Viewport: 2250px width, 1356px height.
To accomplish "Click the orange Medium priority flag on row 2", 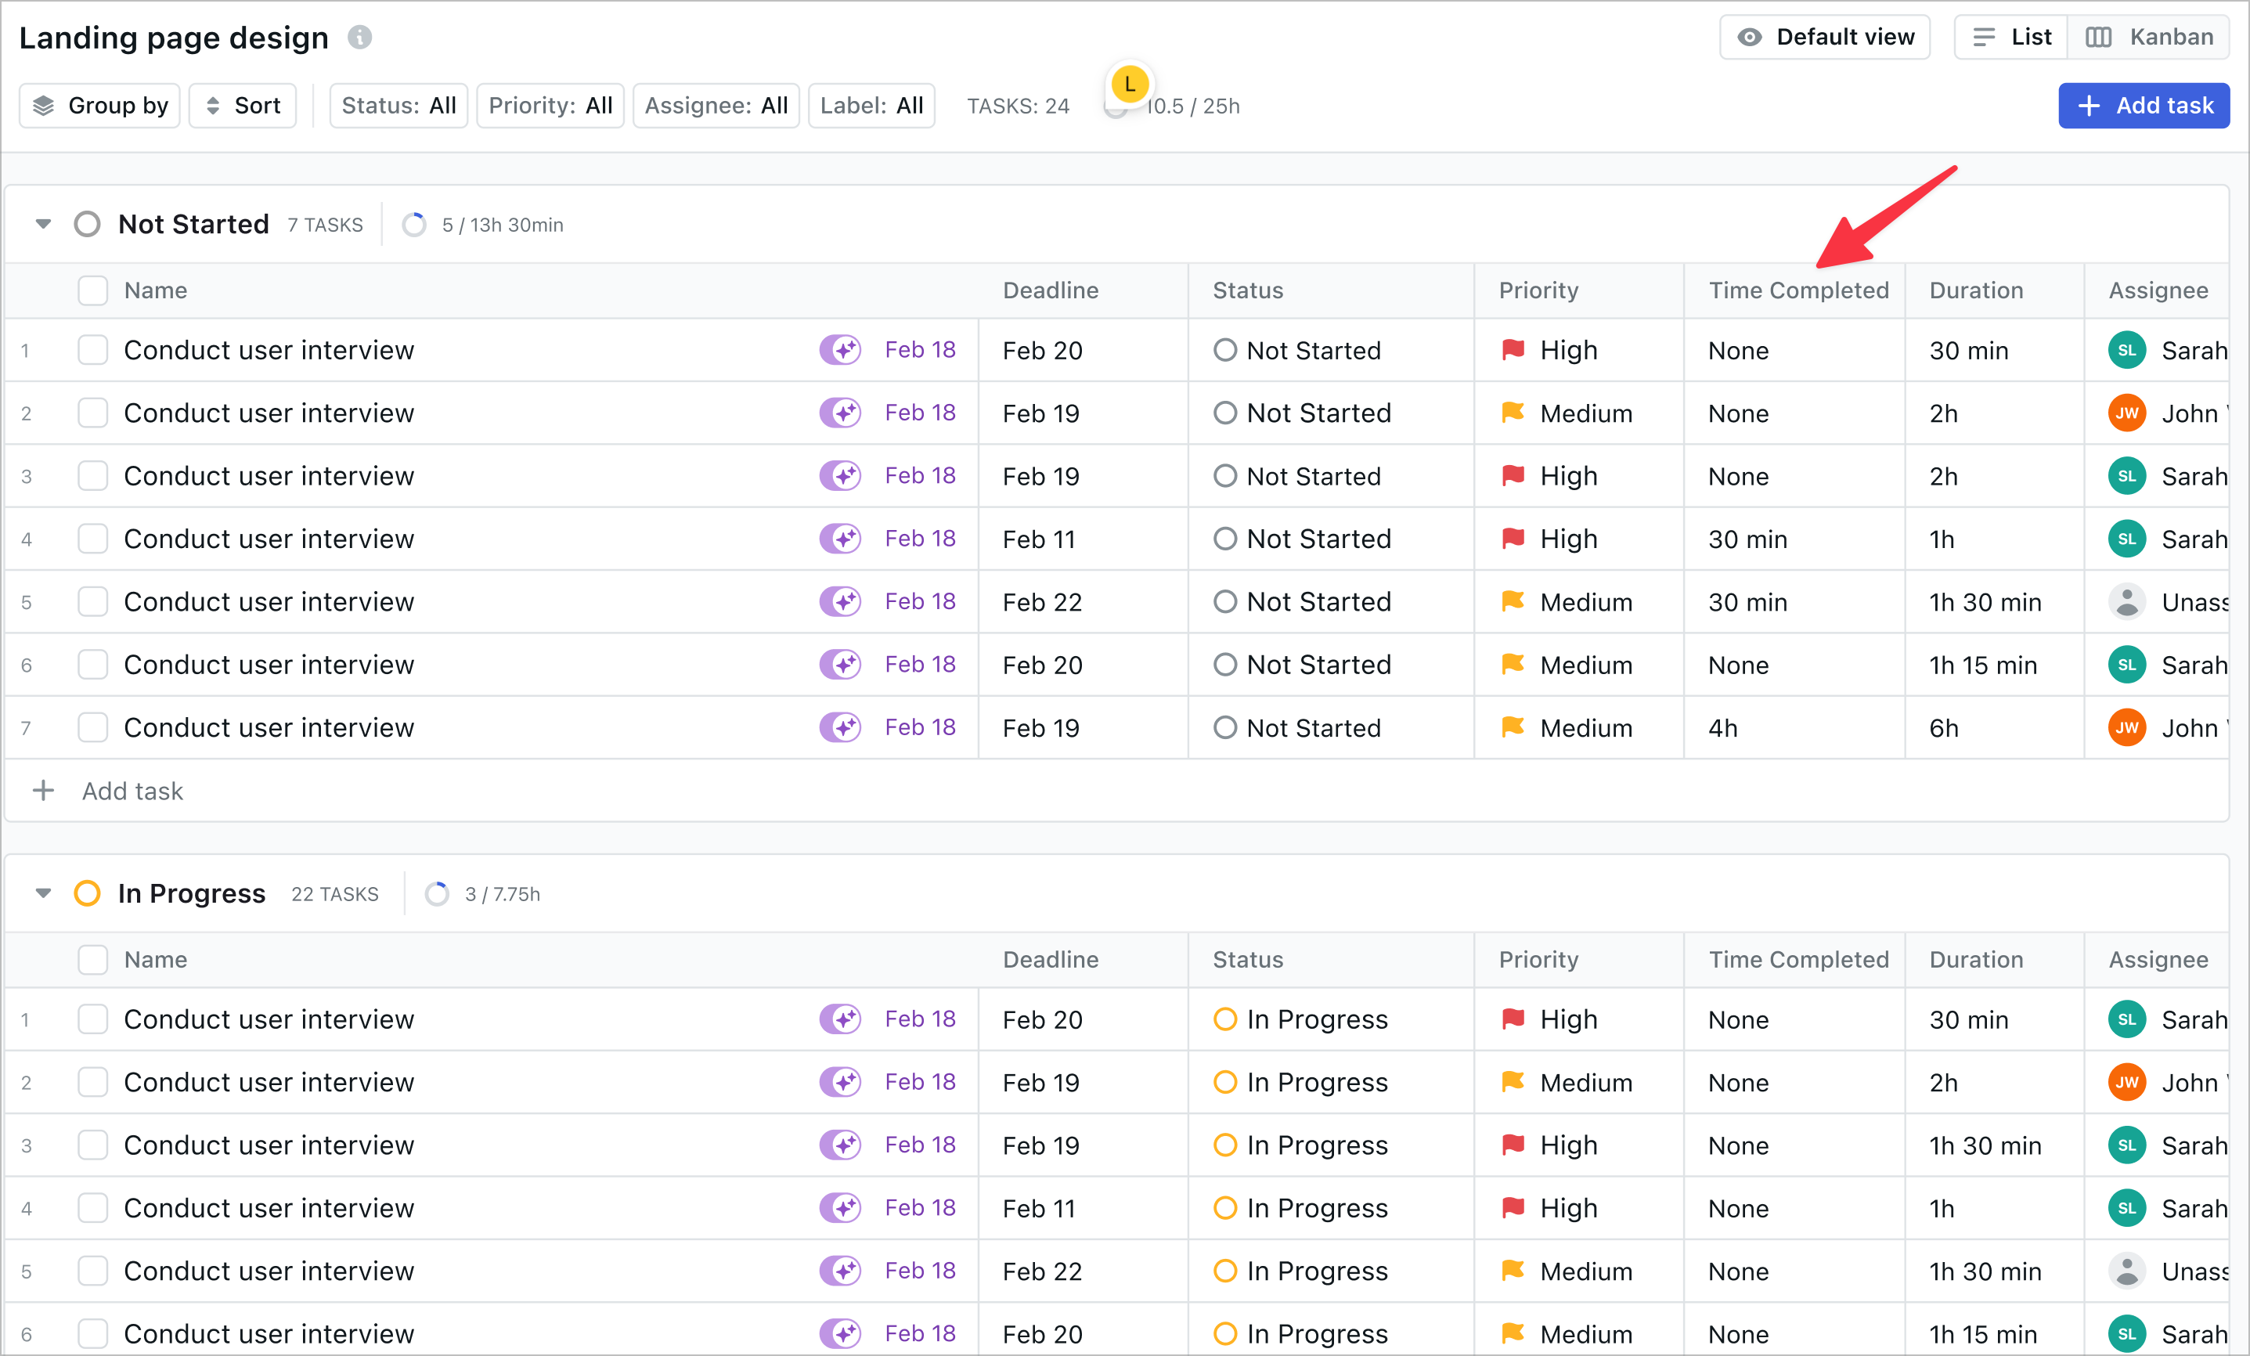I will click(x=1513, y=413).
